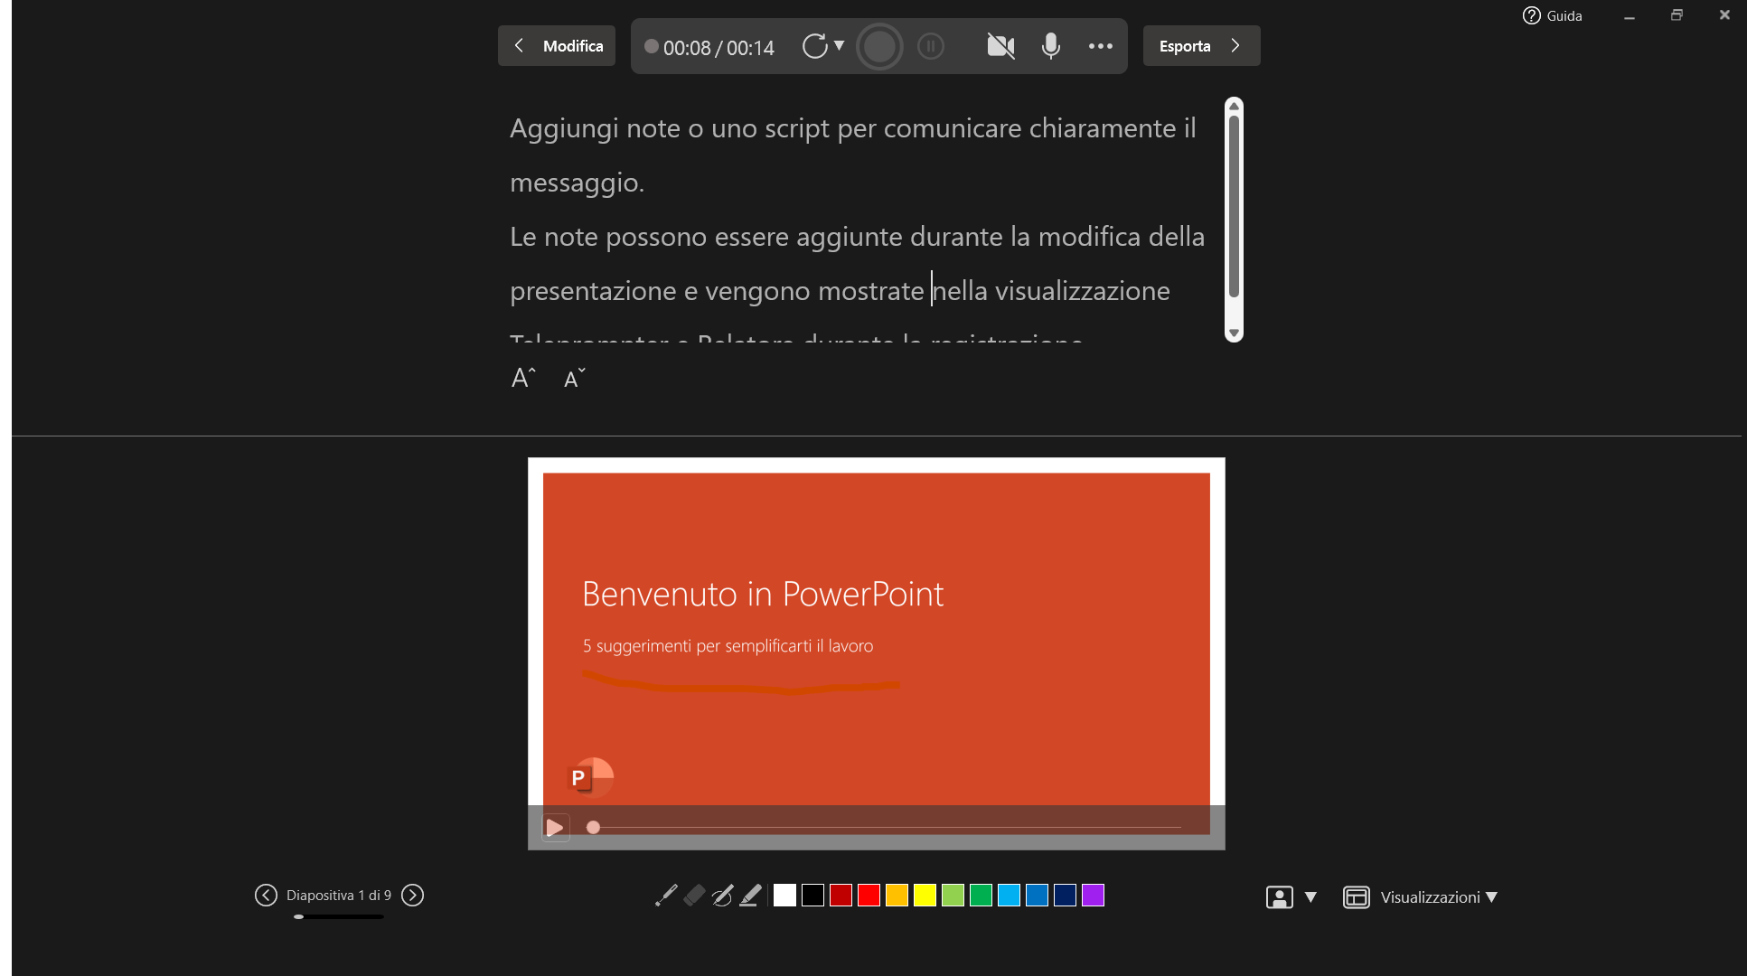Open the camera style dropdown arrow
Image resolution: width=1747 pixels, height=976 pixels.
[x=1310, y=896]
